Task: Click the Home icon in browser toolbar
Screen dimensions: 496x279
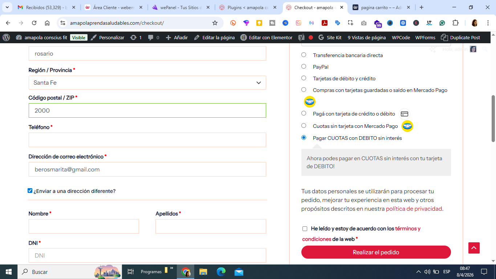Action: click(47, 23)
